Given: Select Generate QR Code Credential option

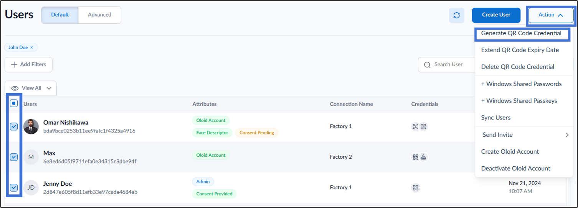Looking at the screenshot, I should pos(521,33).
